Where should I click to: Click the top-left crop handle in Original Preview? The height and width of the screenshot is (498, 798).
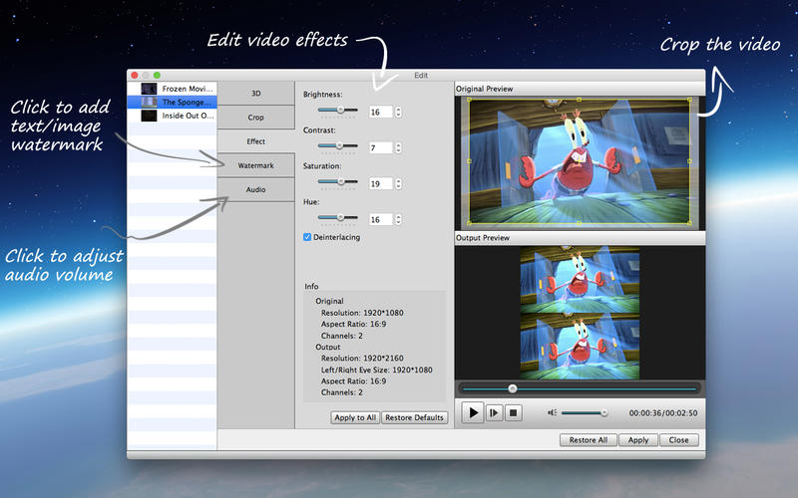(469, 100)
